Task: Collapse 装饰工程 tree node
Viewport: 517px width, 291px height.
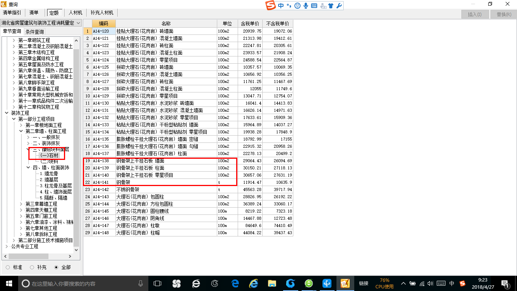Action: (6, 113)
